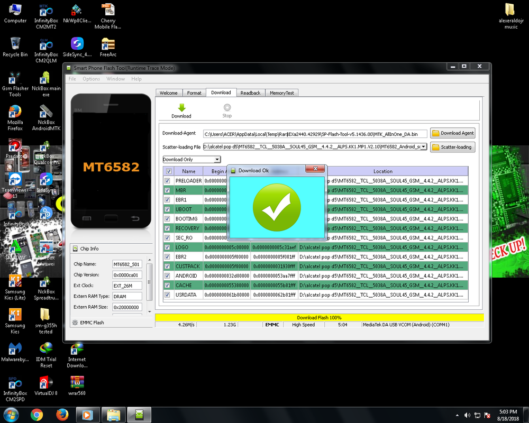Viewport: 529px width, 423px height.
Task: Select Malwarebytes desktop shortcut
Action: click(15, 352)
